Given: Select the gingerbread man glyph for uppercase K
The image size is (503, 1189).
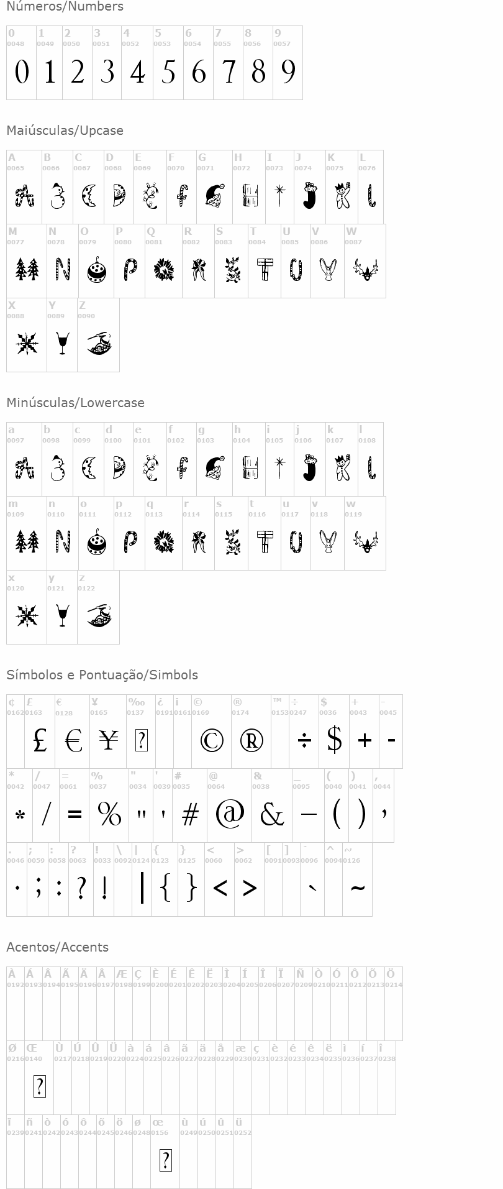Looking at the screenshot, I should pyautogui.click(x=342, y=195).
